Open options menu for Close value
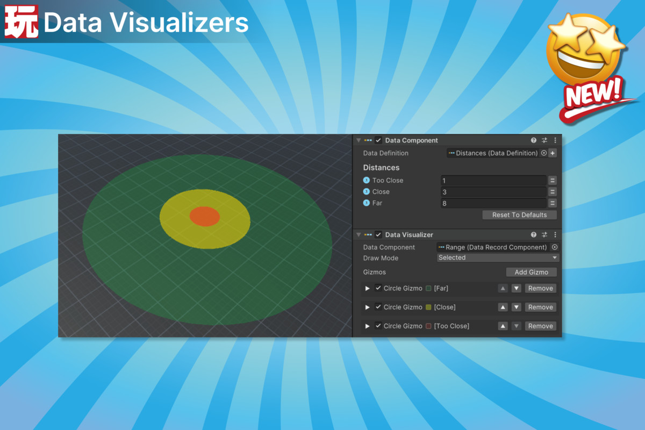 [x=553, y=192]
